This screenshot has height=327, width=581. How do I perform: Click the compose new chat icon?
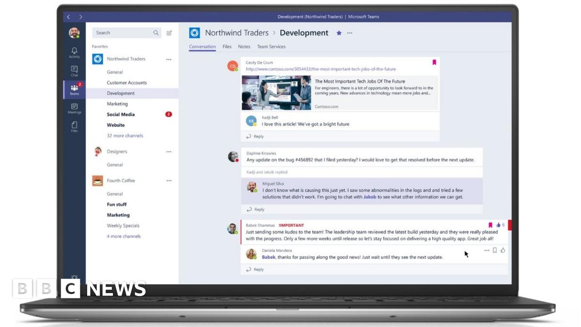tap(169, 33)
